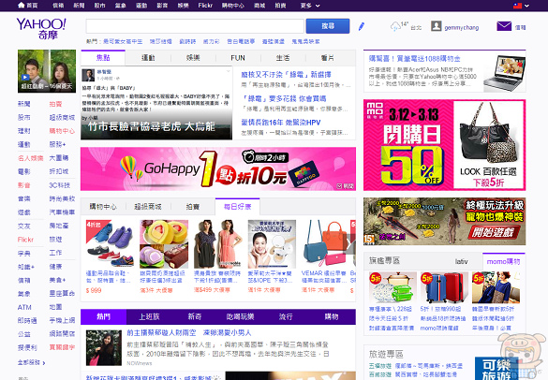Select the 上班族 tab on purple bar
Screen dimensions: 548x380
[x=149, y=316]
